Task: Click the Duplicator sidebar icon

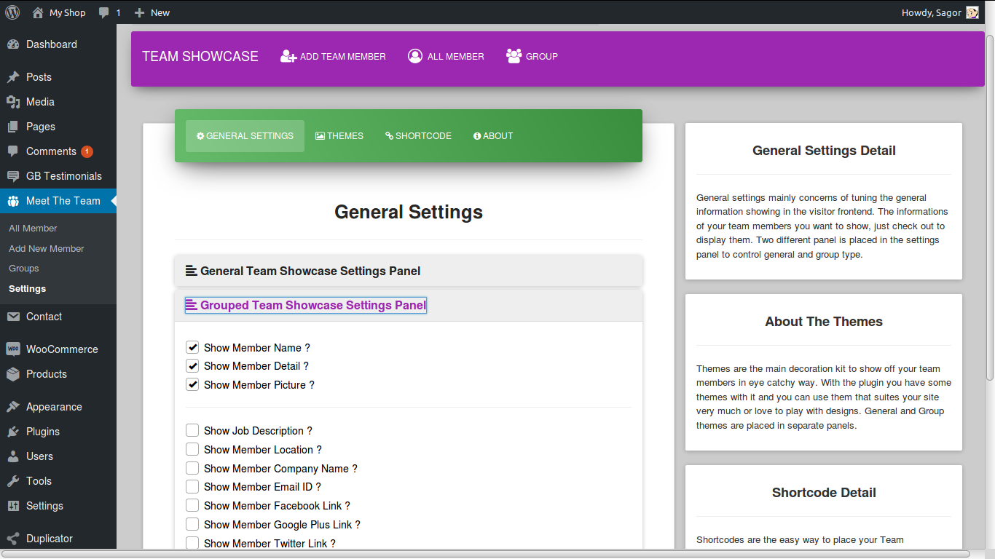Action: click(x=13, y=539)
